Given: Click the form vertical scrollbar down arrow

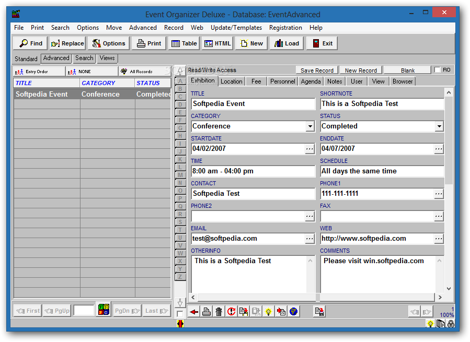Looking at the screenshot, I should 449,289.
